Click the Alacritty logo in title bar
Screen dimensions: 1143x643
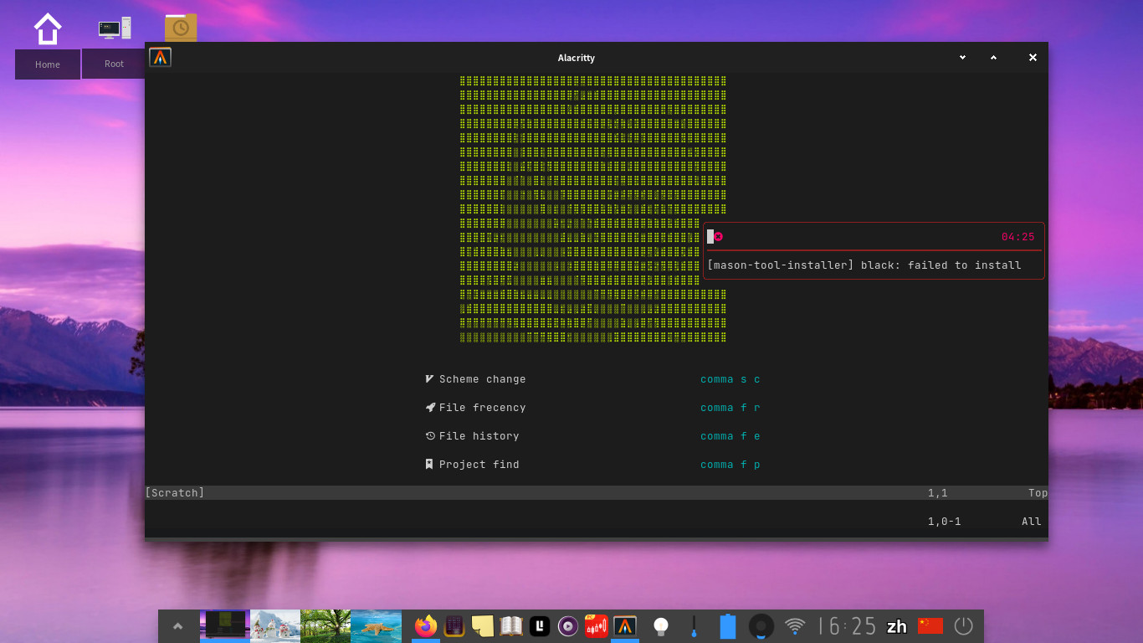[160, 57]
